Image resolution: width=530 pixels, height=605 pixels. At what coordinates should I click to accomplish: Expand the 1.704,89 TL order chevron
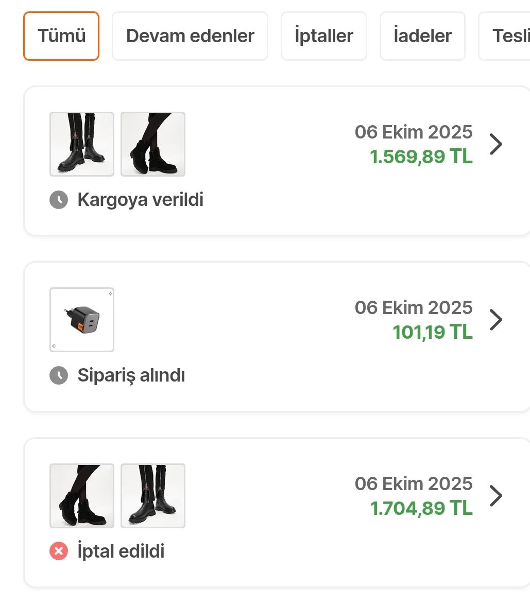click(x=495, y=496)
